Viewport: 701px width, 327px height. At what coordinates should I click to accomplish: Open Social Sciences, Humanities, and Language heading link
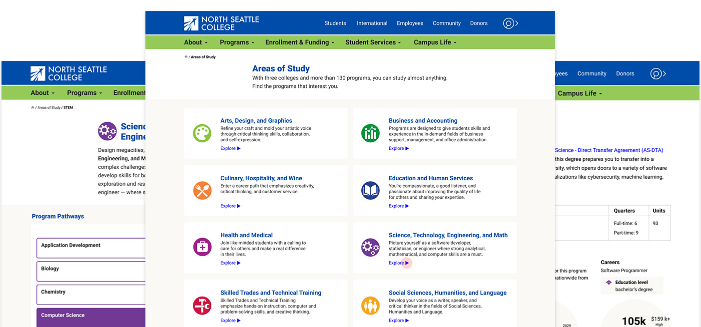pyautogui.click(x=448, y=293)
